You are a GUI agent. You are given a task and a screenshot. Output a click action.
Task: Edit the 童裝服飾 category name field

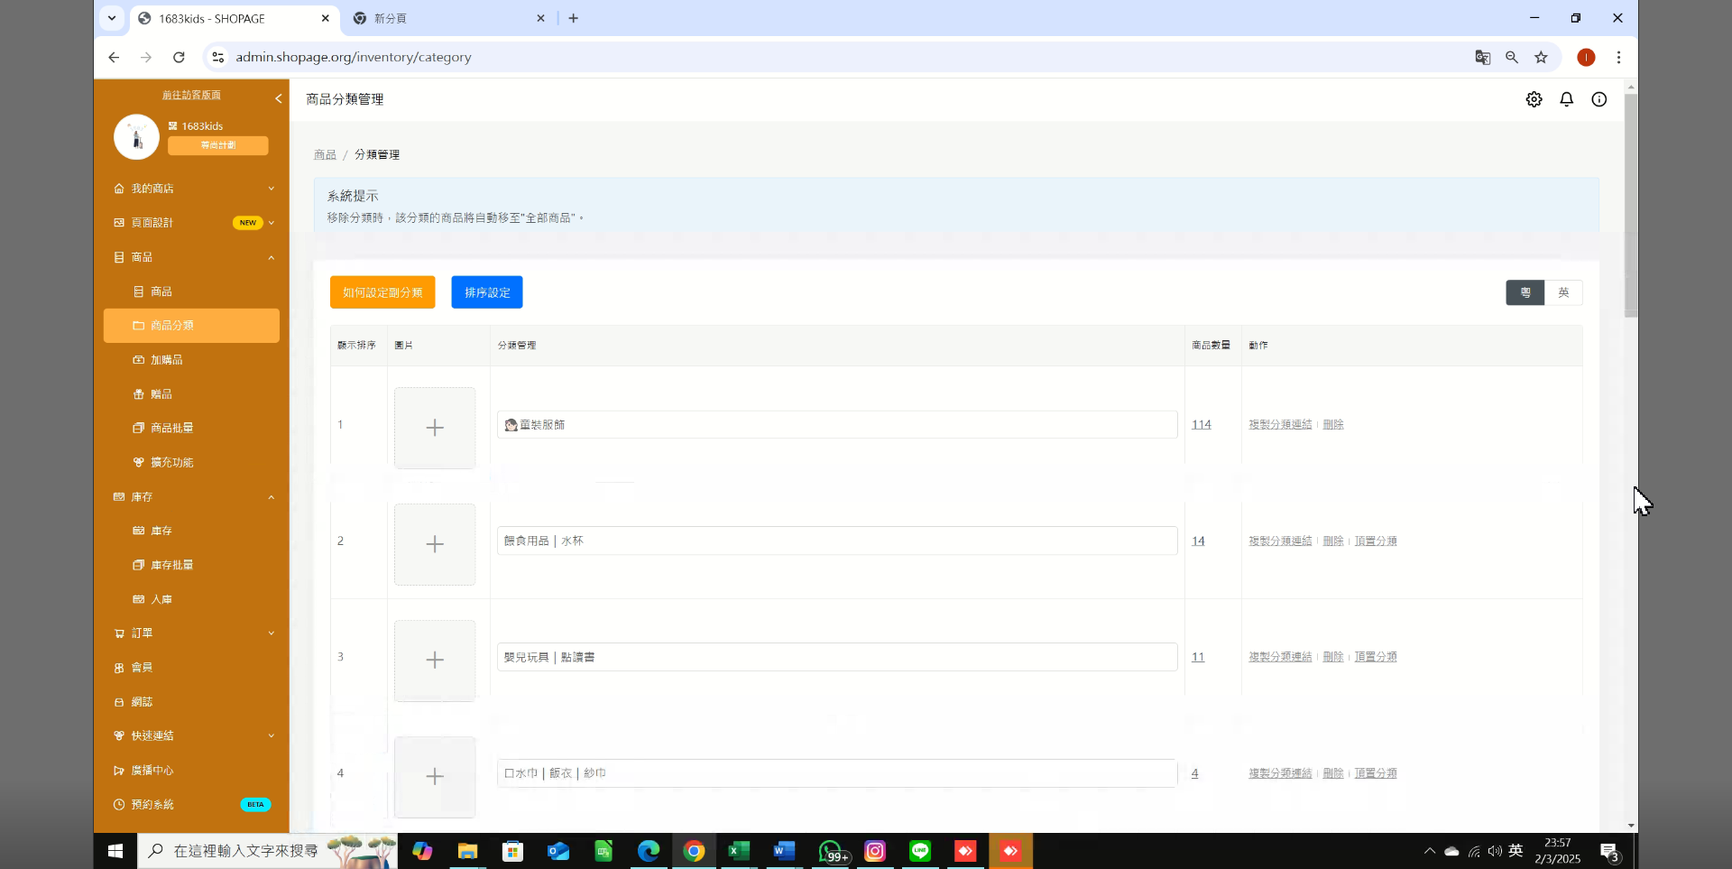tap(837, 424)
